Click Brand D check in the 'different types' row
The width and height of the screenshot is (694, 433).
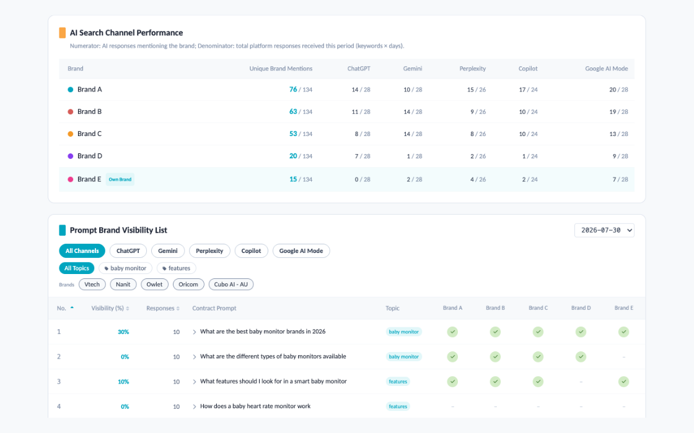581,356
